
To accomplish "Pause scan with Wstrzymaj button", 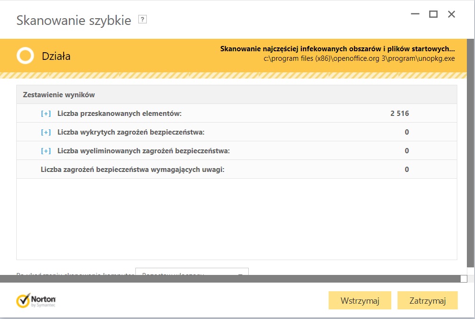I will pyautogui.click(x=360, y=301).
